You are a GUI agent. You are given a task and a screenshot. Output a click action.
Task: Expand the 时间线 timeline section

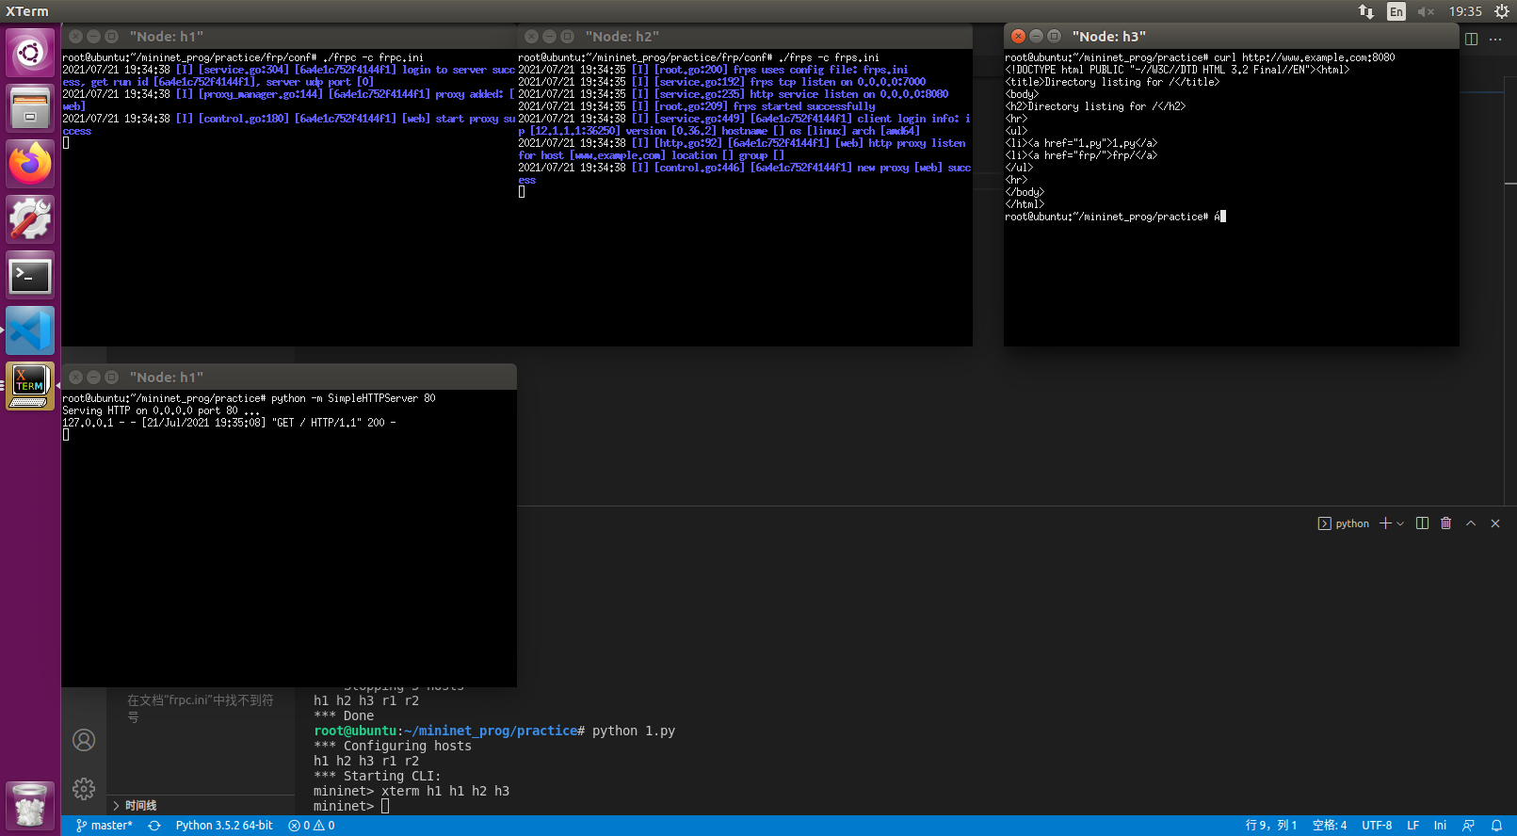click(x=140, y=805)
